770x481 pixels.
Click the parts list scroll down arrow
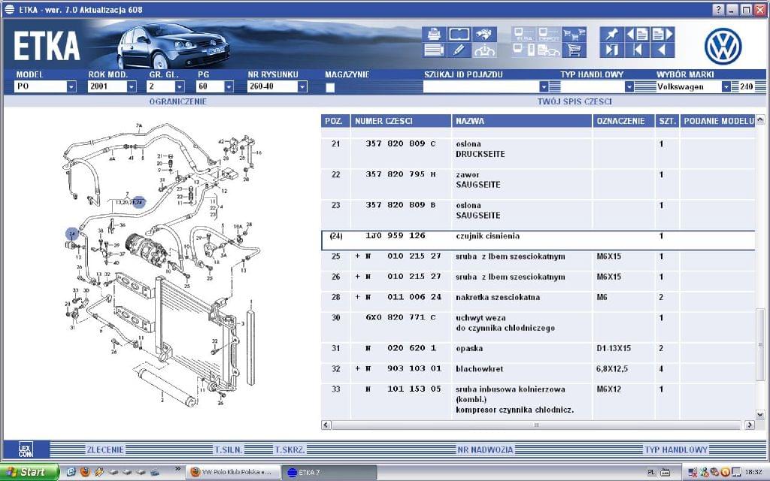[760, 414]
